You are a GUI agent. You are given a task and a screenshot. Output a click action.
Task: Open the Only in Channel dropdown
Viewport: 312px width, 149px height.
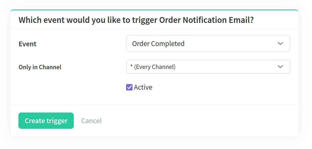click(x=208, y=67)
